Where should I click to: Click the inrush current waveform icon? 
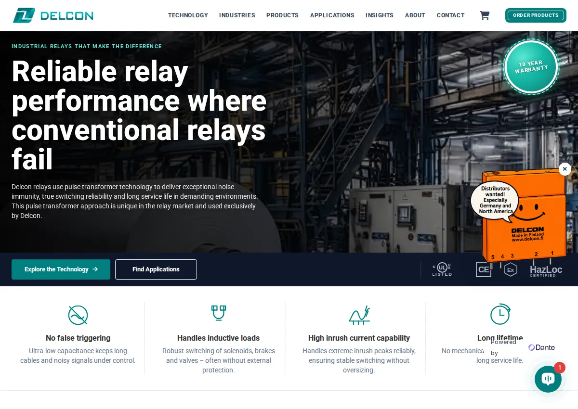(359, 315)
